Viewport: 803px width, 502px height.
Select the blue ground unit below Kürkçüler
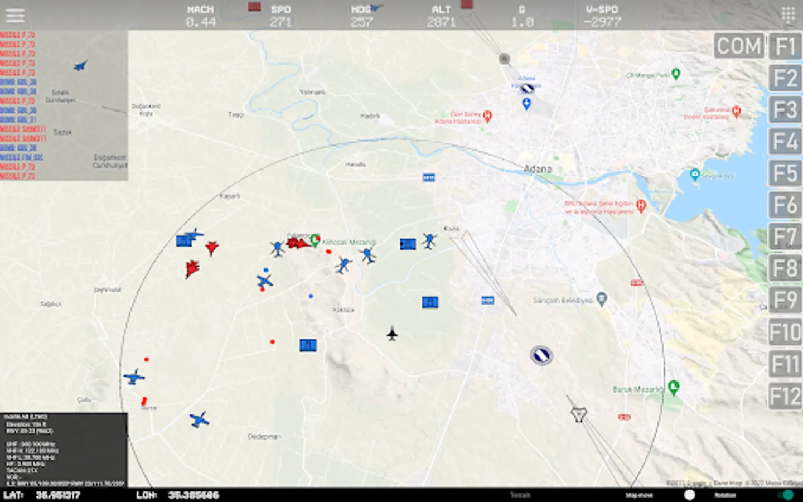tap(429, 302)
